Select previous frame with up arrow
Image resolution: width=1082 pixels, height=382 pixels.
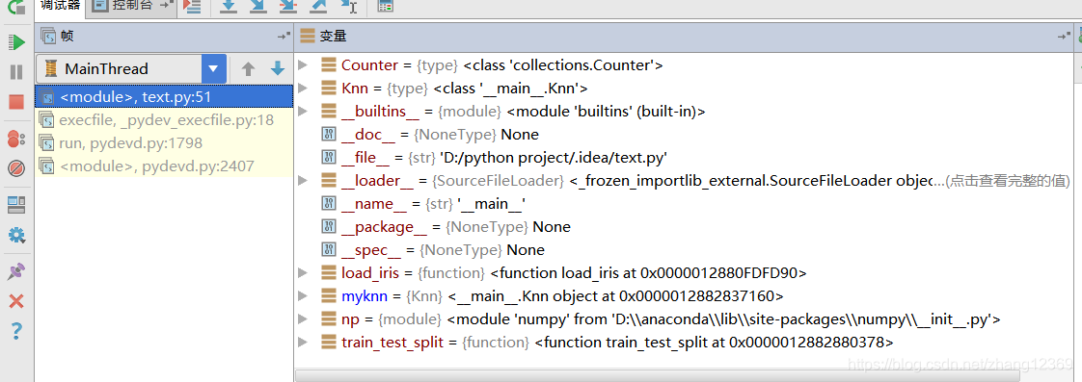coord(249,69)
